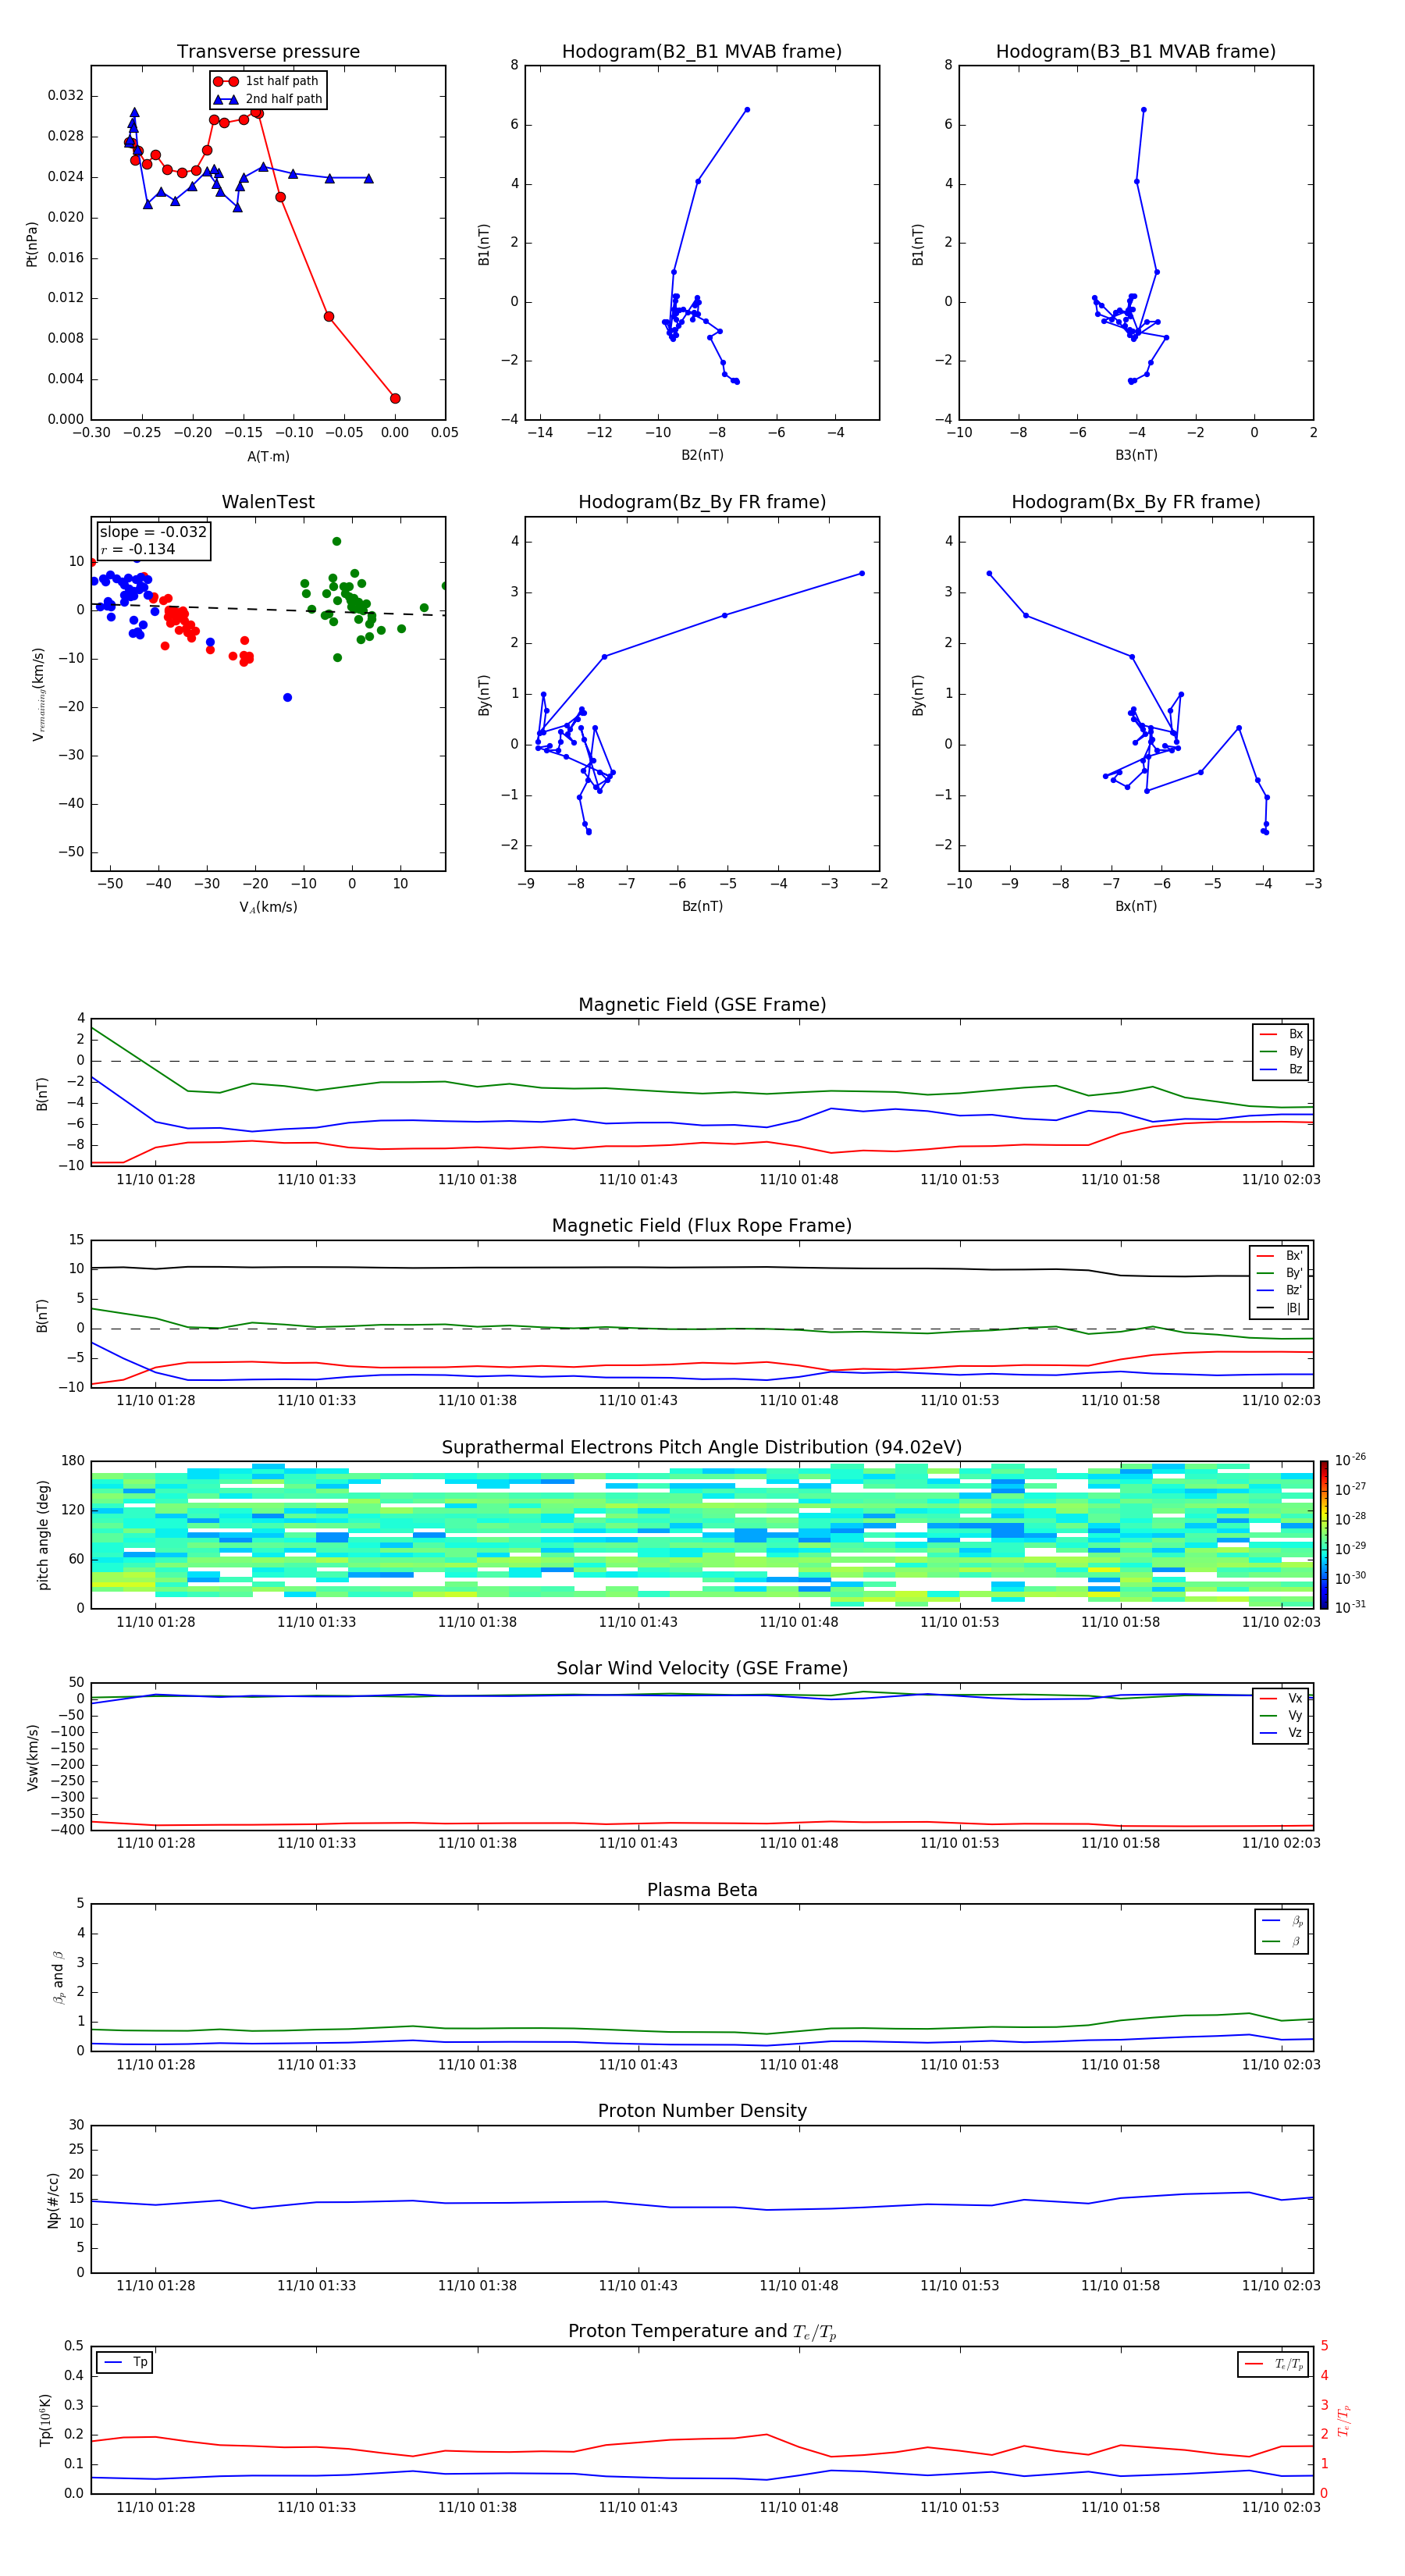The width and height of the screenshot is (1405, 2576).
Task: Click the 'Hodogram(Bx_By FR frame)' title
Action: pos(1136,502)
